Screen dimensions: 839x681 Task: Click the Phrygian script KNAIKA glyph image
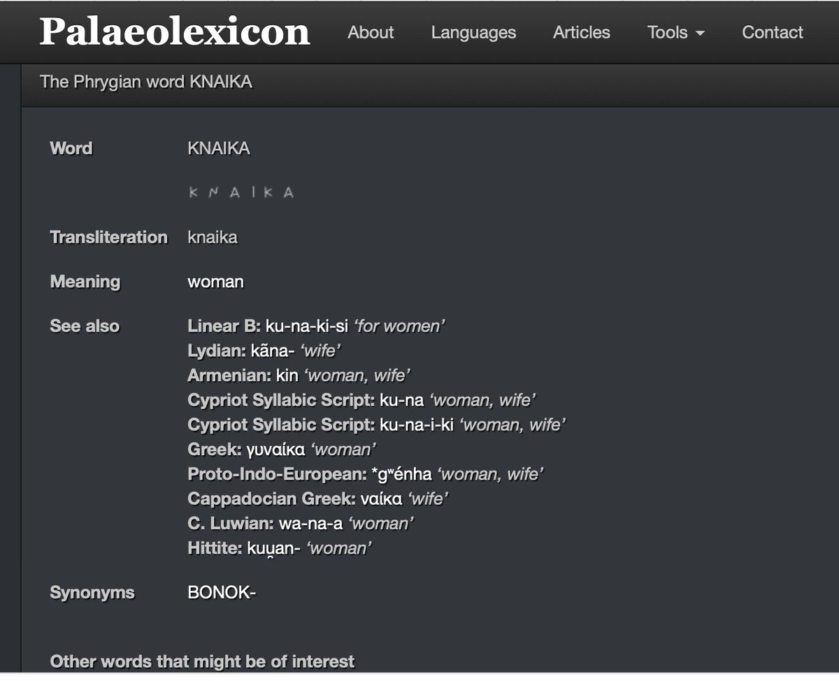[241, 192]
